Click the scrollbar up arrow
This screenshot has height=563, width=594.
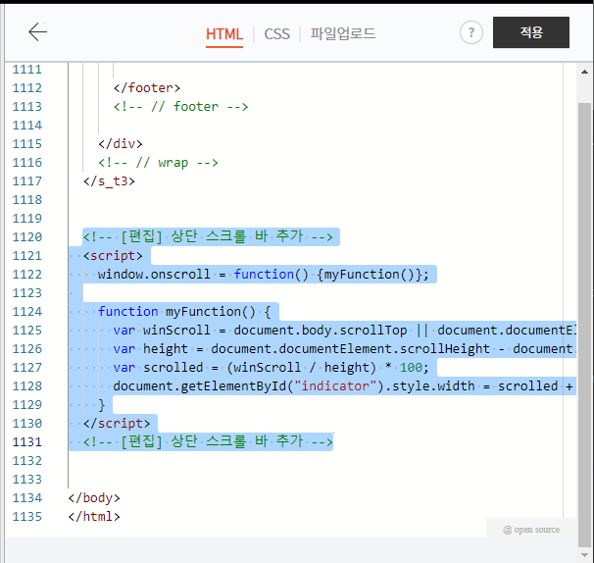pyautogui.click(x=584, y=72)
